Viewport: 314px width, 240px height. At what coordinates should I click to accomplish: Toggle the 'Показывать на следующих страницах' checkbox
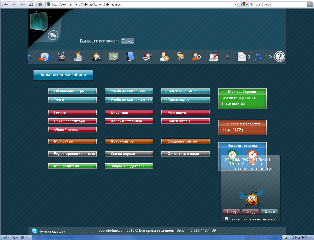coord(226,219)
